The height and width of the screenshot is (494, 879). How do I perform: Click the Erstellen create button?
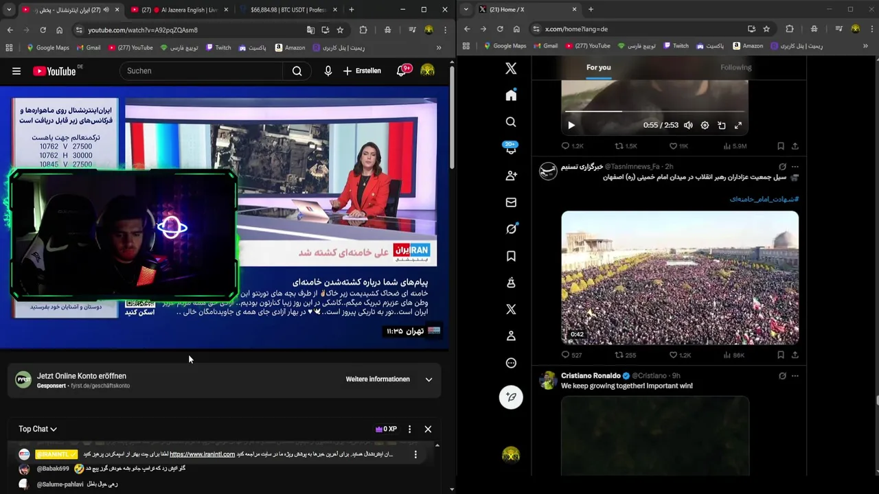coord(362,71)
